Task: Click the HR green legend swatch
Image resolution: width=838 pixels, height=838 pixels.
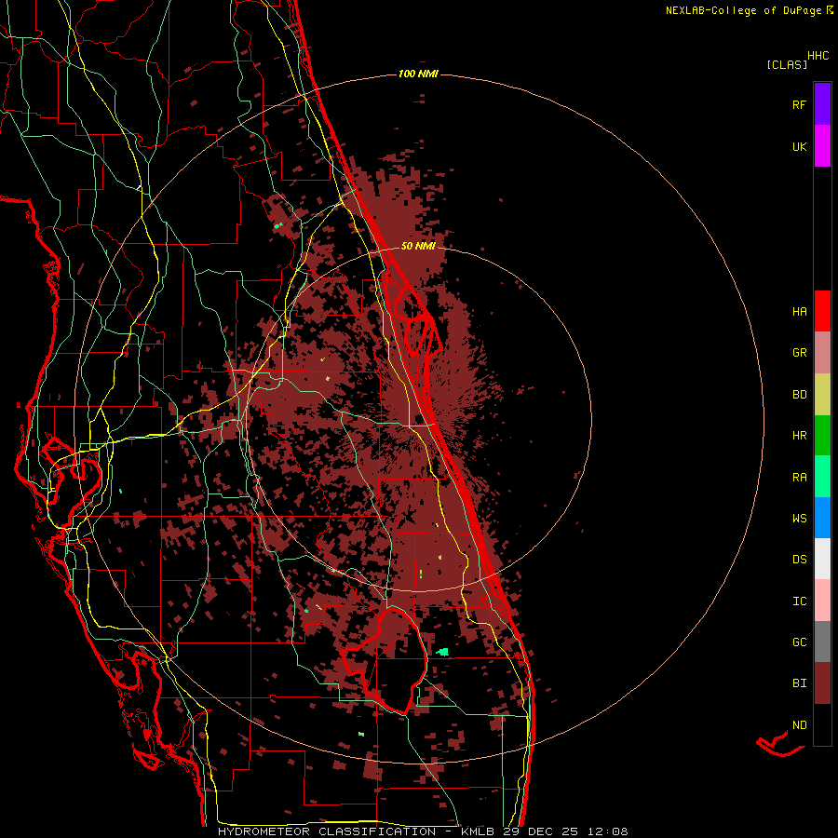Action: point(822,436)
